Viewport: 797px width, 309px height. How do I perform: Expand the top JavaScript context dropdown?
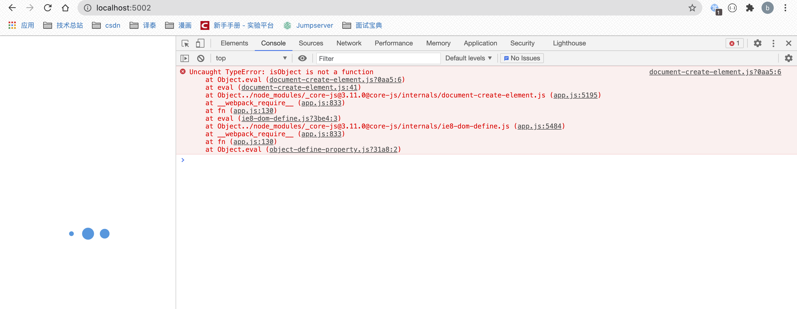click(251, 58)
